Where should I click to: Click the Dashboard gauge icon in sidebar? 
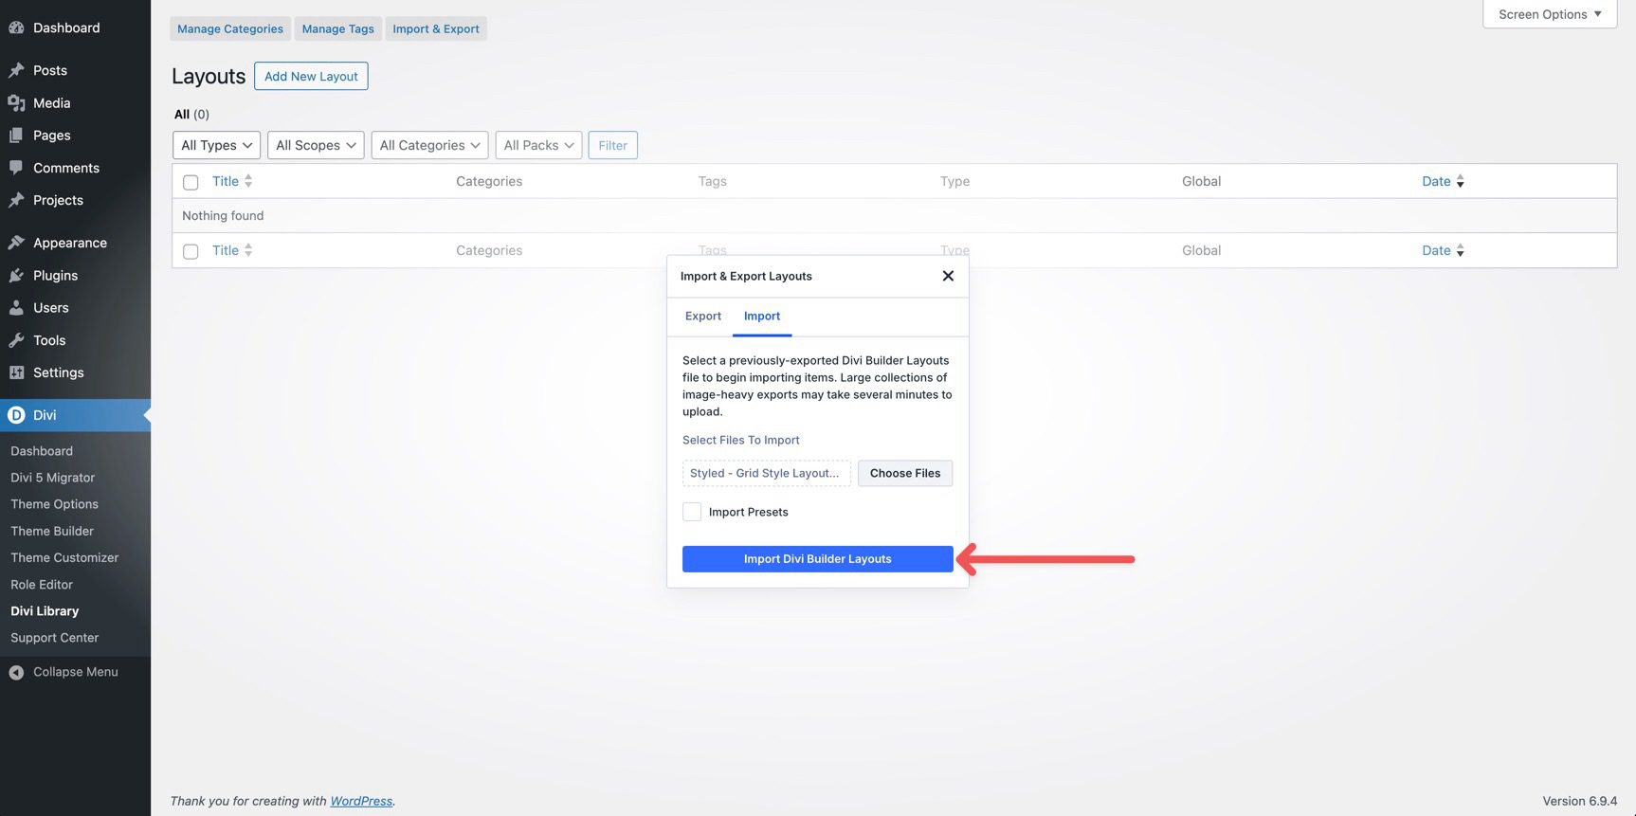coord(16,27)
